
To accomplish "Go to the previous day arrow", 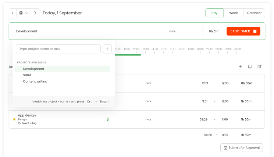I will point(13,13).
